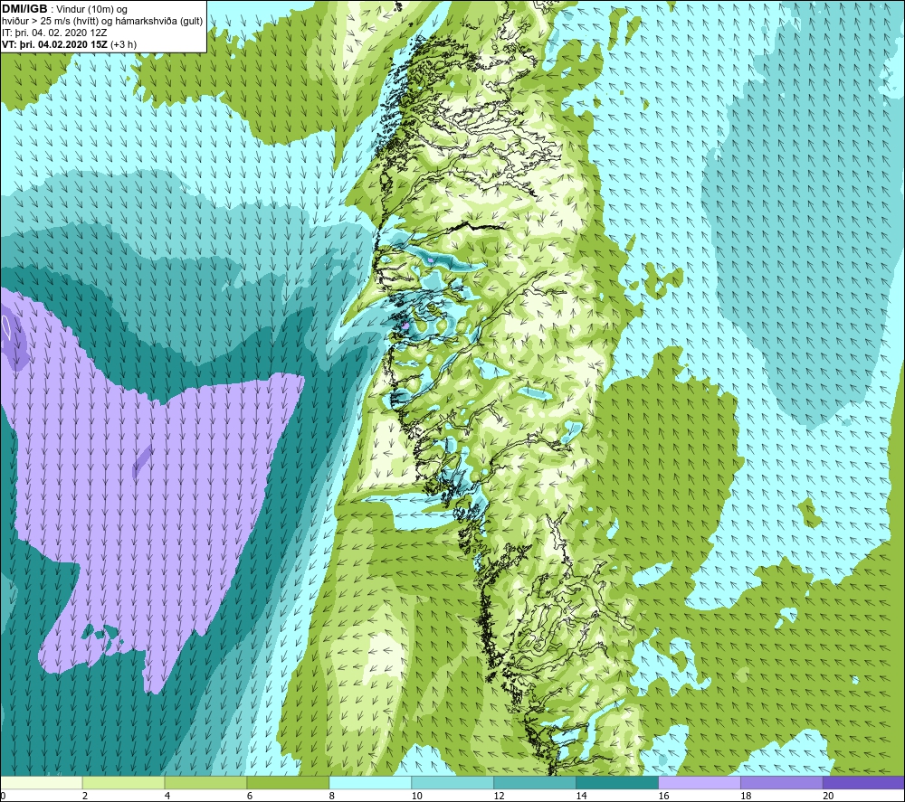Click the '18' scale label
The width and height of the screenshot is (905, 802).
tap(746, 796)
